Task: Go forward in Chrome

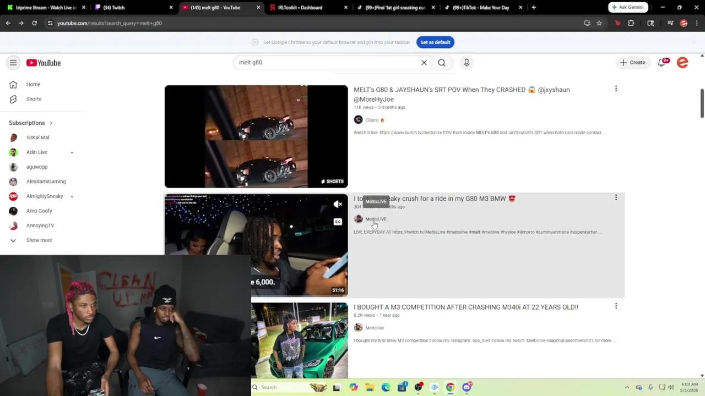Action: tap(21, 23)
